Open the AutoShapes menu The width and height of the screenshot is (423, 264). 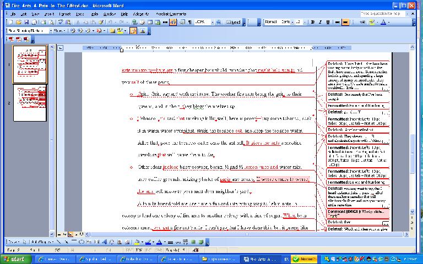coord(42,242)
